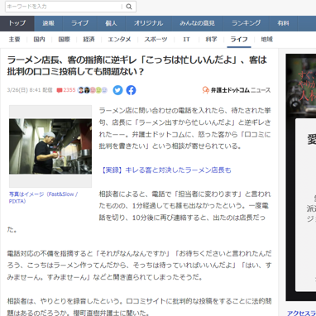This screenshot has width=316, height=316.
Task: Select the ランキング tab
Action: [x=247, y=23]
